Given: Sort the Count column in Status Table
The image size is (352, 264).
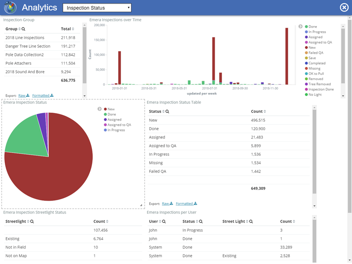Looking at the screenshot, I should click(x=265, y=111).
